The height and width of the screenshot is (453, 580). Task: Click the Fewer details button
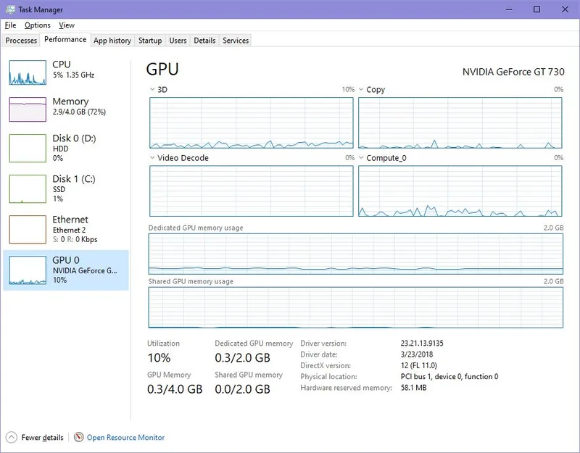[42, 438]
